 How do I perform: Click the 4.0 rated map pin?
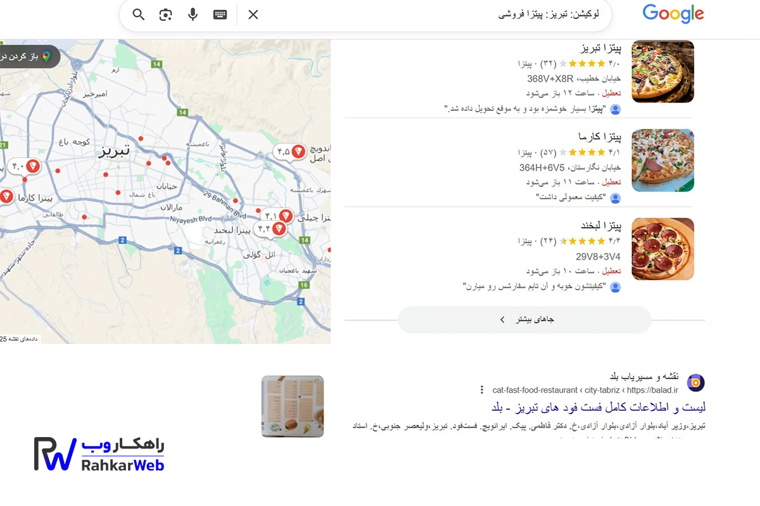pyautogui.click(x=25, y=167)
